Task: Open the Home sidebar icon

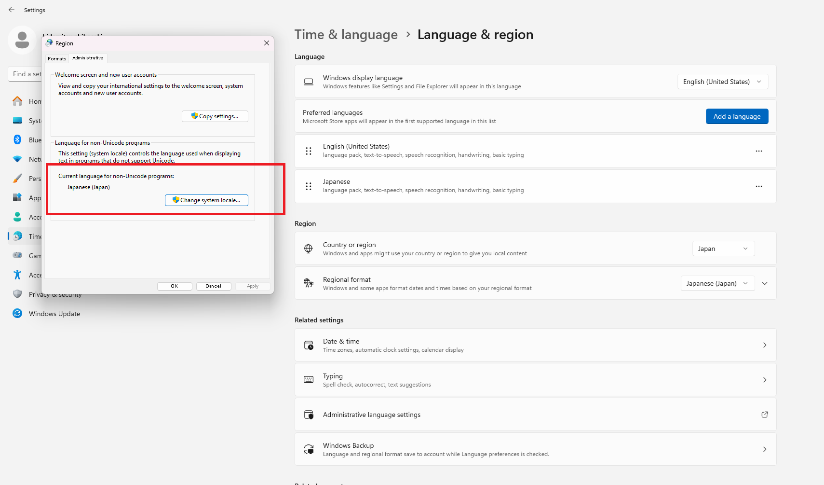Action: (x=17, y=101)
